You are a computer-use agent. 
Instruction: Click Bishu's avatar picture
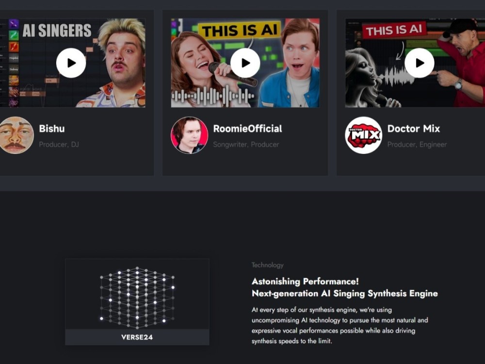click(16, 135)
